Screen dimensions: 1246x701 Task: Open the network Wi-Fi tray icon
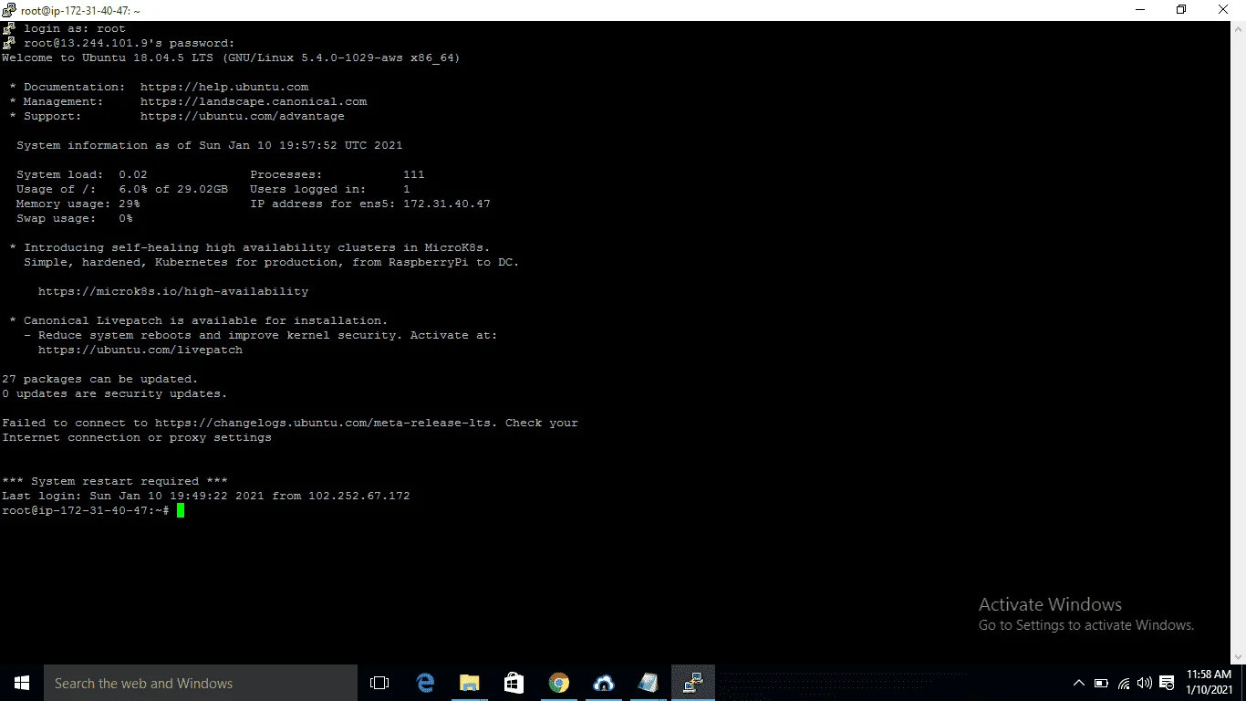pos(1124,683)
